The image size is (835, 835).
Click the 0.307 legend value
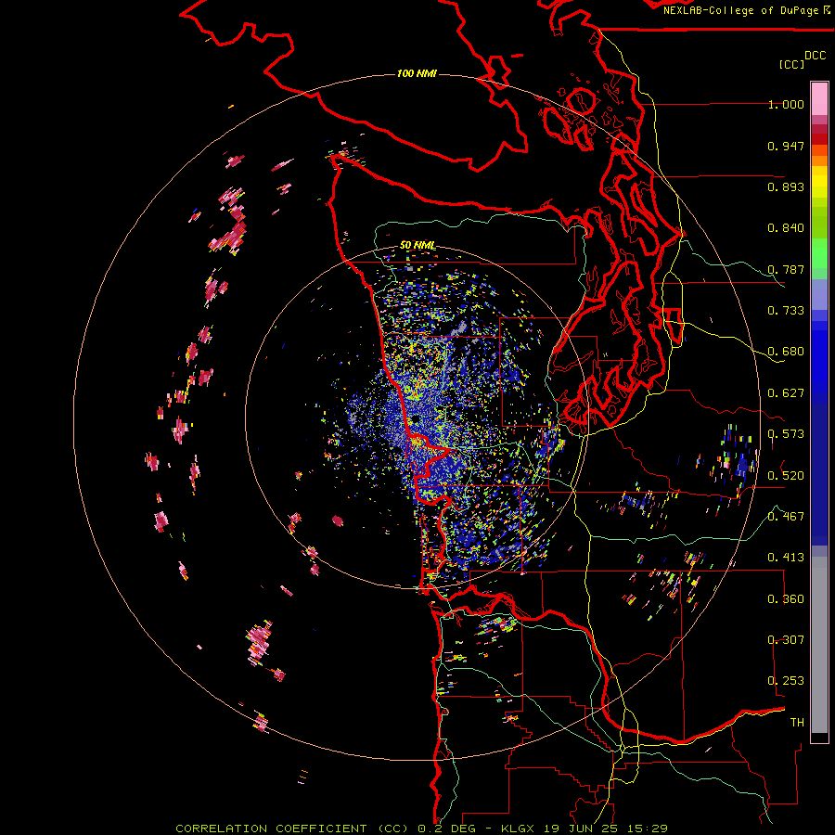point(786,639)
